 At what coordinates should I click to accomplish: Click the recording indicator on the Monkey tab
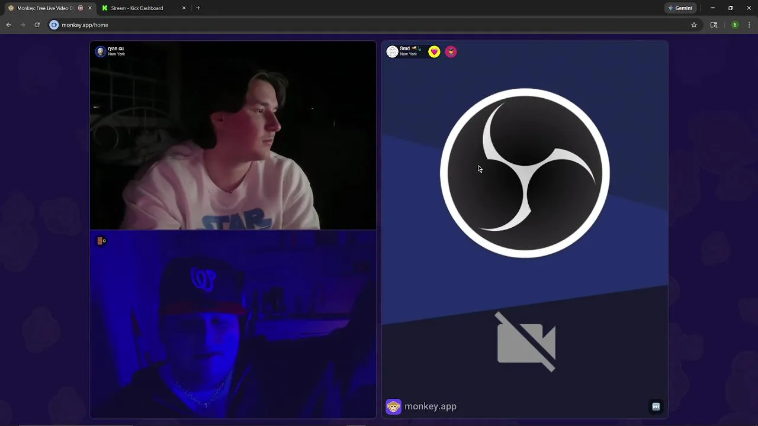tap(81, 8)
